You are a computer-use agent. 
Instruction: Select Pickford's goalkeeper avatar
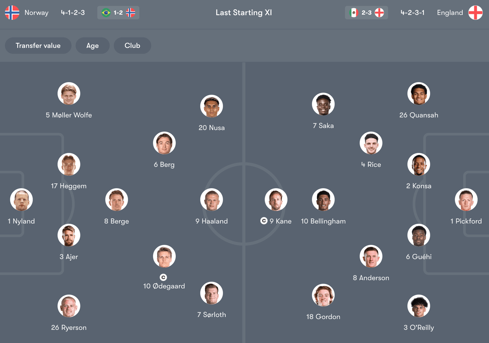[x=466, y=200]
